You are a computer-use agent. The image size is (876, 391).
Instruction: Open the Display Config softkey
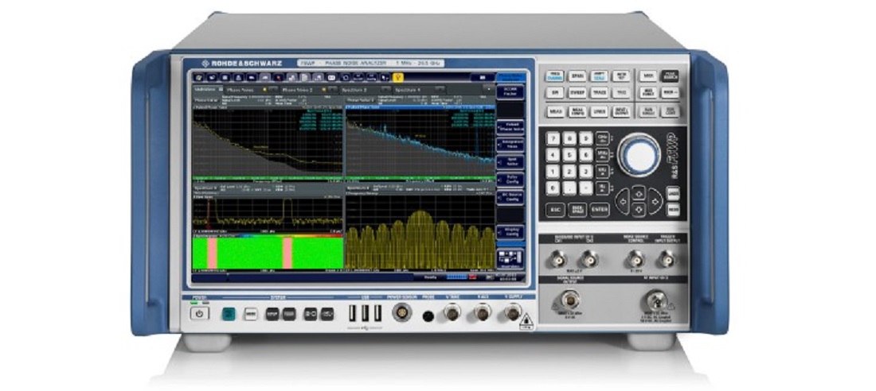point(510,232)
